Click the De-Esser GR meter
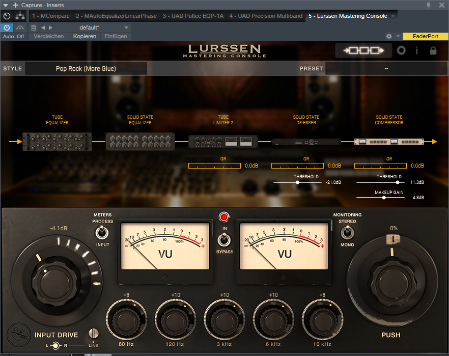The width and height of the screenshot is (449, 356). click(x=297, y=166)
